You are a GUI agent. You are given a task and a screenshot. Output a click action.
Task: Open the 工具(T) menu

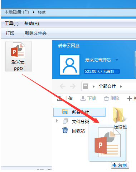11,24
